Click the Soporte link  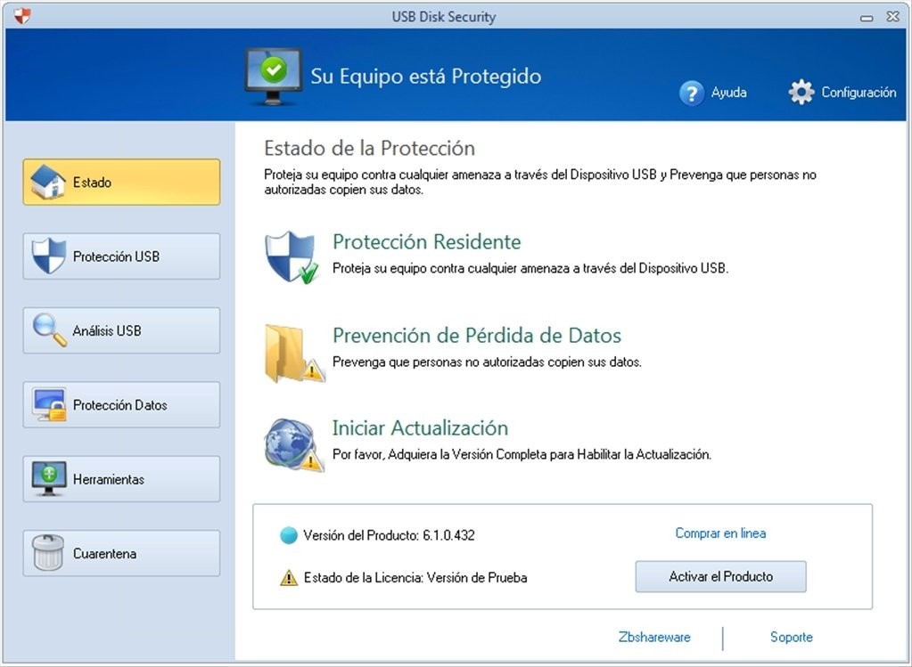click(x=791, y=637)
